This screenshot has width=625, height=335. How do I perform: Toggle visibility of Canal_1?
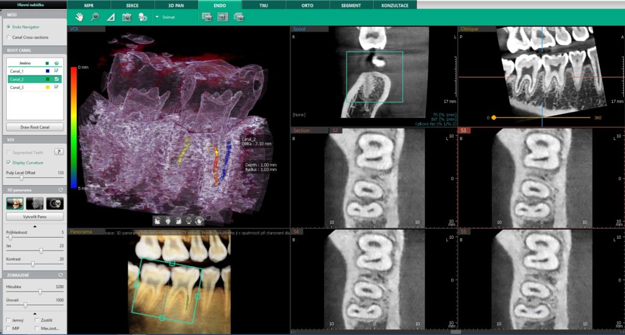57,71
